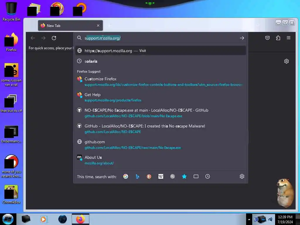Open 'NO-ESCAPE/No Escape.exe at main' GitHub suggestion
This screenshot has width=300, height=225.
pyautogui.click(x=161, y=113)
